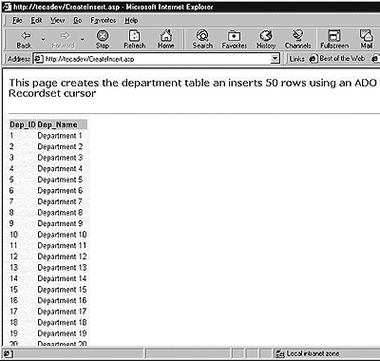
Task: Open the Best of the Web link
Action: click(x=337, y=59)
